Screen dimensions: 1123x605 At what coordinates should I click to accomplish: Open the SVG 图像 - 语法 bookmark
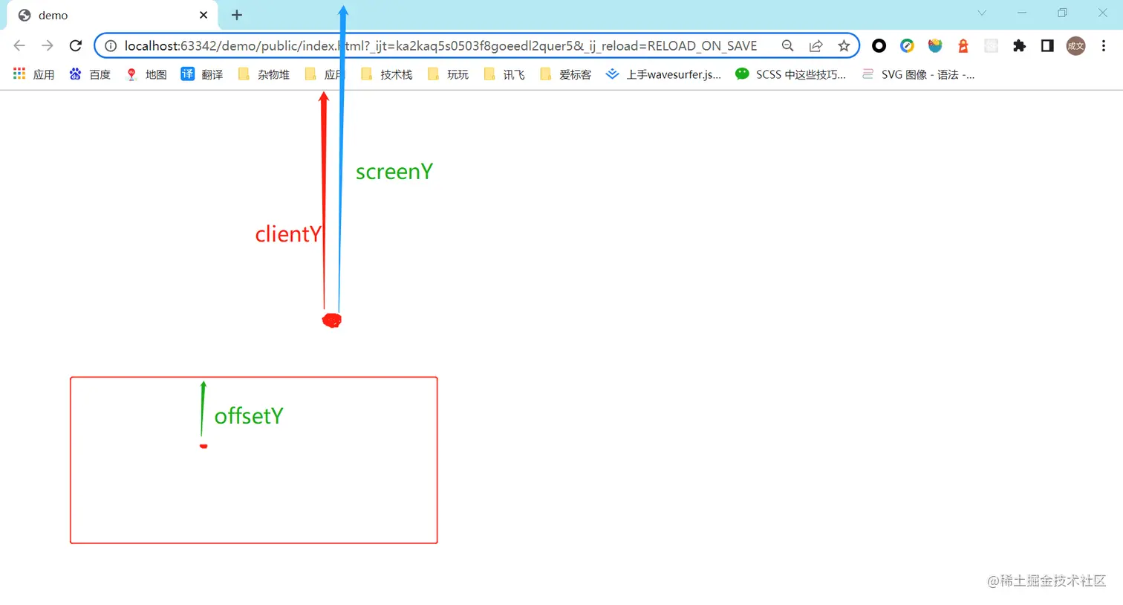(x=918, y=74)
